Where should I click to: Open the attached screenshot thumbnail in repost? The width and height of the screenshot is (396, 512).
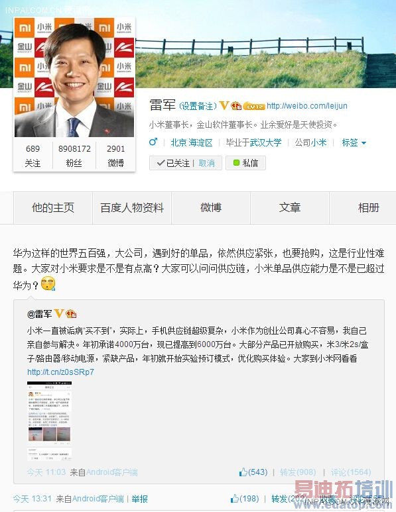tap(49, 421)
